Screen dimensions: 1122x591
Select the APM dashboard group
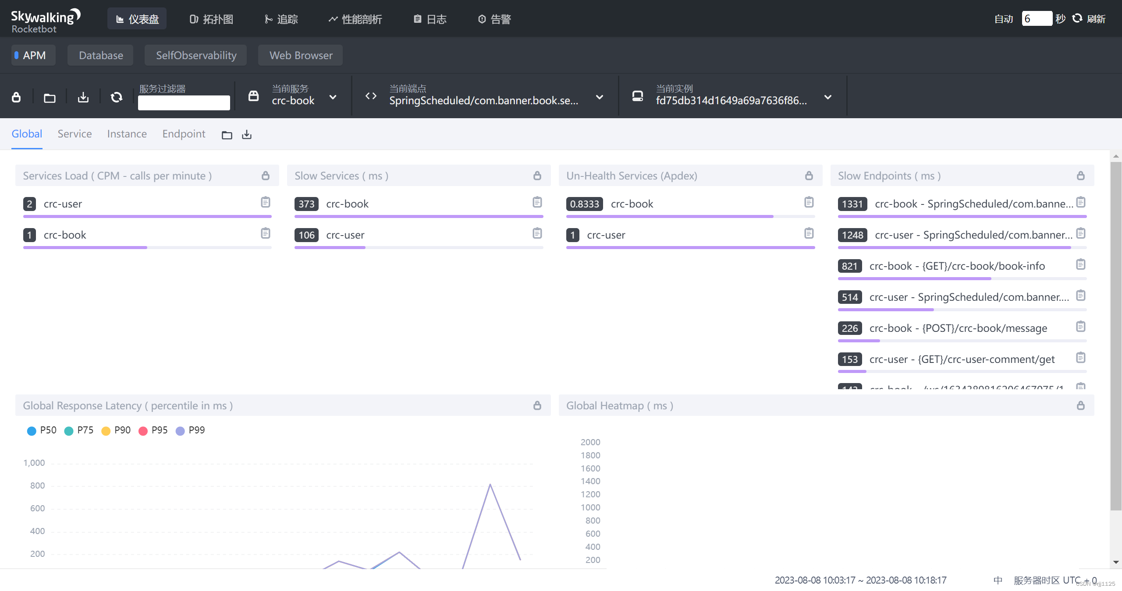(33, 55)
